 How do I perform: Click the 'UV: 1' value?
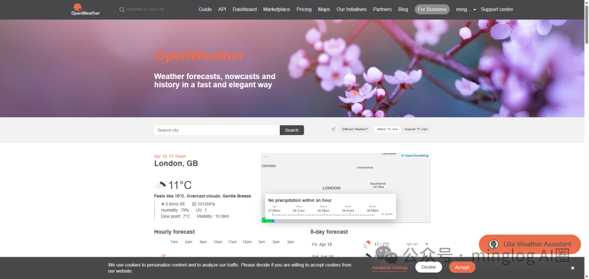201,210
